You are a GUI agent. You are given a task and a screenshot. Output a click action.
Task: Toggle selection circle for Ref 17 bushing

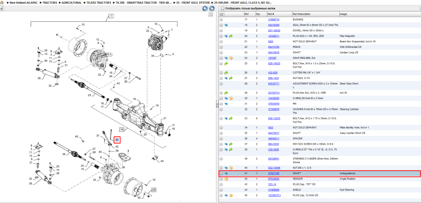tap(221, 20)
